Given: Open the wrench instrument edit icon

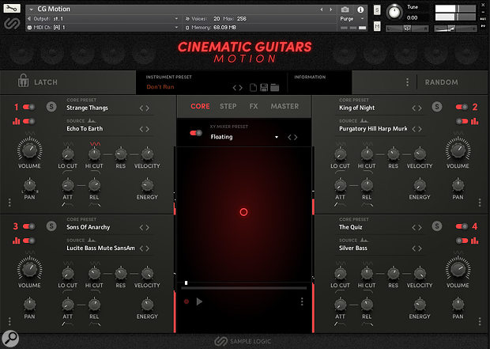Looking at the screenshot, I should point(12,9).
